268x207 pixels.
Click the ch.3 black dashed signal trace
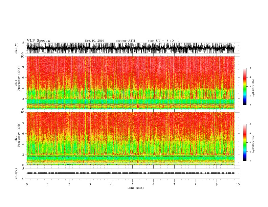131,173
